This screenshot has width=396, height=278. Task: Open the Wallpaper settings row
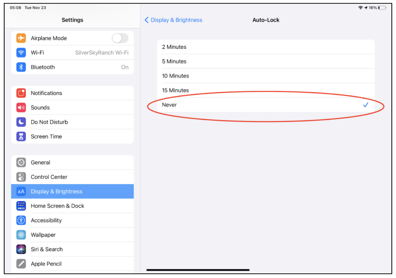click(72, 235)
